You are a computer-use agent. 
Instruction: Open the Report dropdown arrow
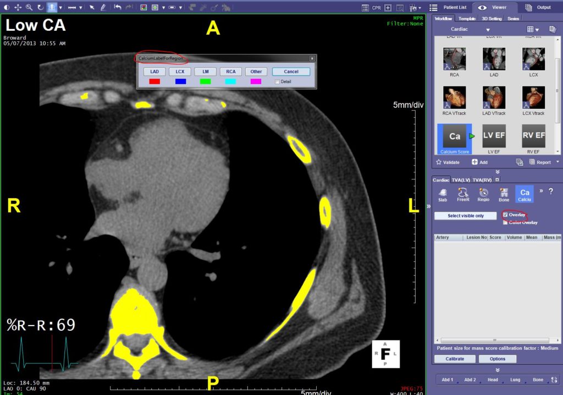tap(558, 162)
